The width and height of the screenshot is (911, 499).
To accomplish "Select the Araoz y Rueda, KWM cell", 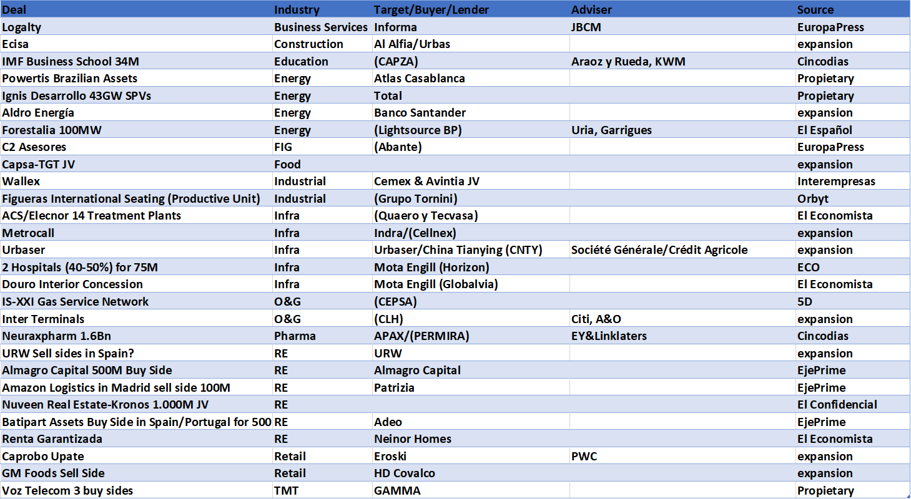I will (682, 61).
